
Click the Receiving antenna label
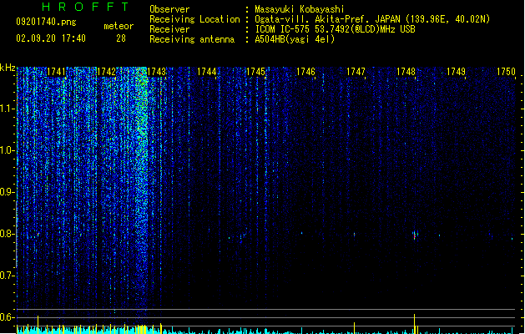tap(192, 39)
